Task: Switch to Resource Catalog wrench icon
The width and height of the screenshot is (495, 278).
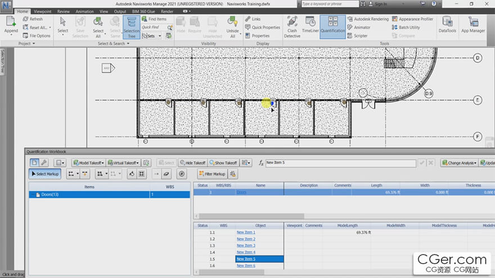Action: 44,163
